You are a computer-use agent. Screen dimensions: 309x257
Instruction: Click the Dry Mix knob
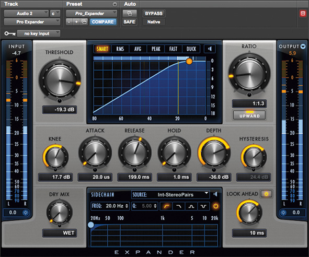[x=59, y=213]
